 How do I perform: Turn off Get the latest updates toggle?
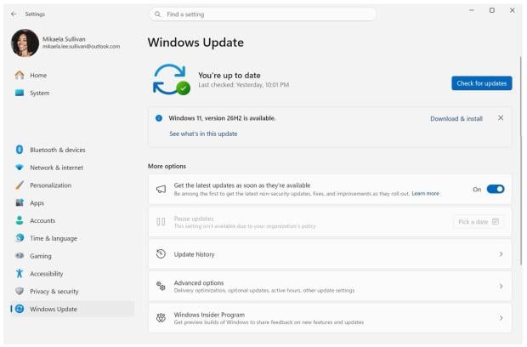click(496, 190)
